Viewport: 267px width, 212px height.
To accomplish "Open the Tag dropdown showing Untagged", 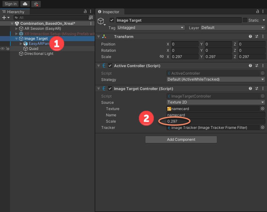I will [x=151, y=28].
